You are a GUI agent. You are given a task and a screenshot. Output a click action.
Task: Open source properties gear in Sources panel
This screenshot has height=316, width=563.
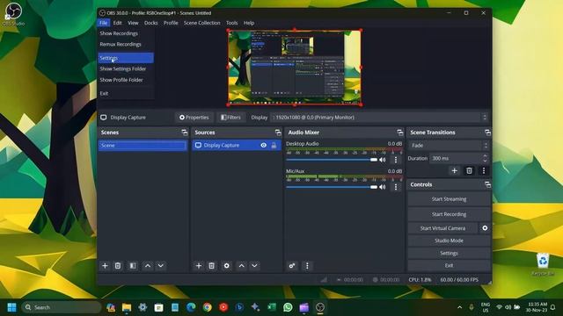[227, 266]
